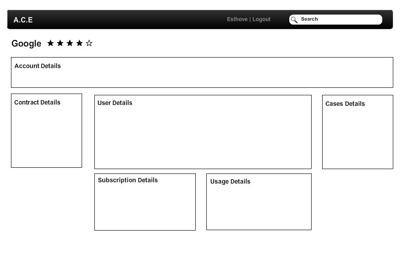Expand the Account Details panel
The width and height of the screenshot is (406, 260).
tap(38, 66)
